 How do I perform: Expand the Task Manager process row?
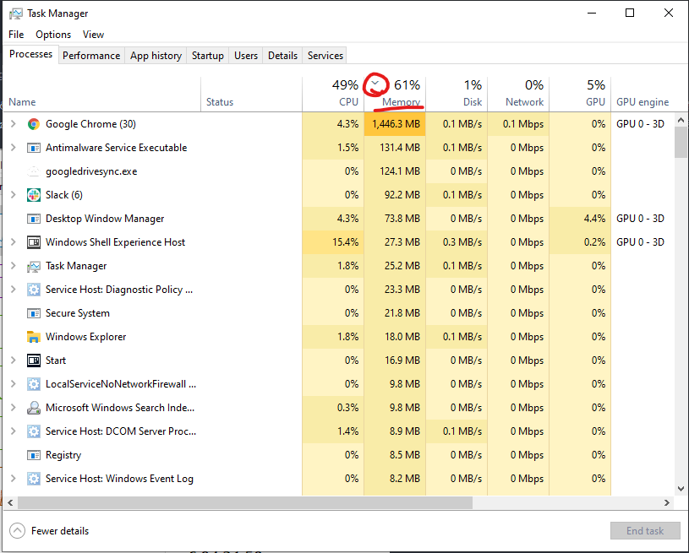[x=14, y=266]
